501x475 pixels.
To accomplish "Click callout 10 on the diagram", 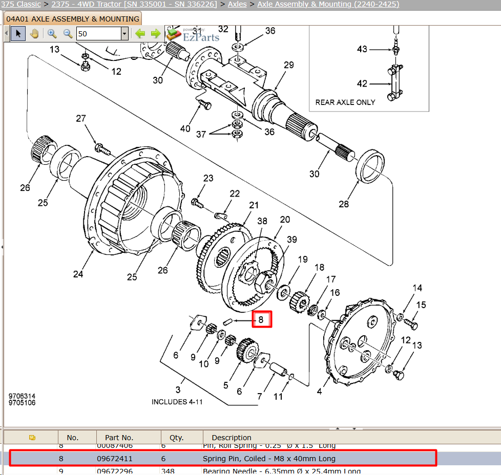I will tap(203, 364).
